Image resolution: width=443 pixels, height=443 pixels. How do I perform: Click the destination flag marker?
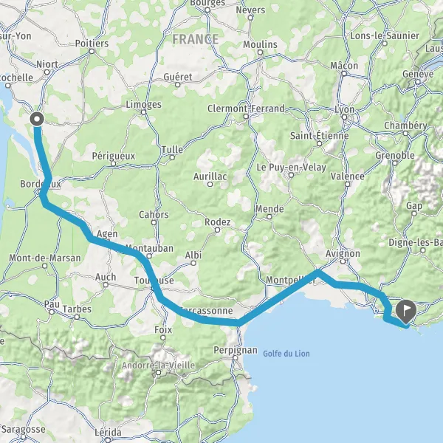point(406,312)
